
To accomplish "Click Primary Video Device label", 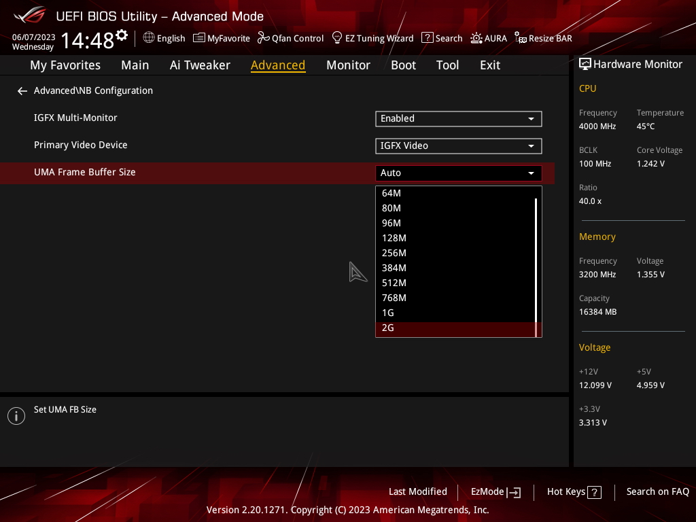I will pos(81,145).
